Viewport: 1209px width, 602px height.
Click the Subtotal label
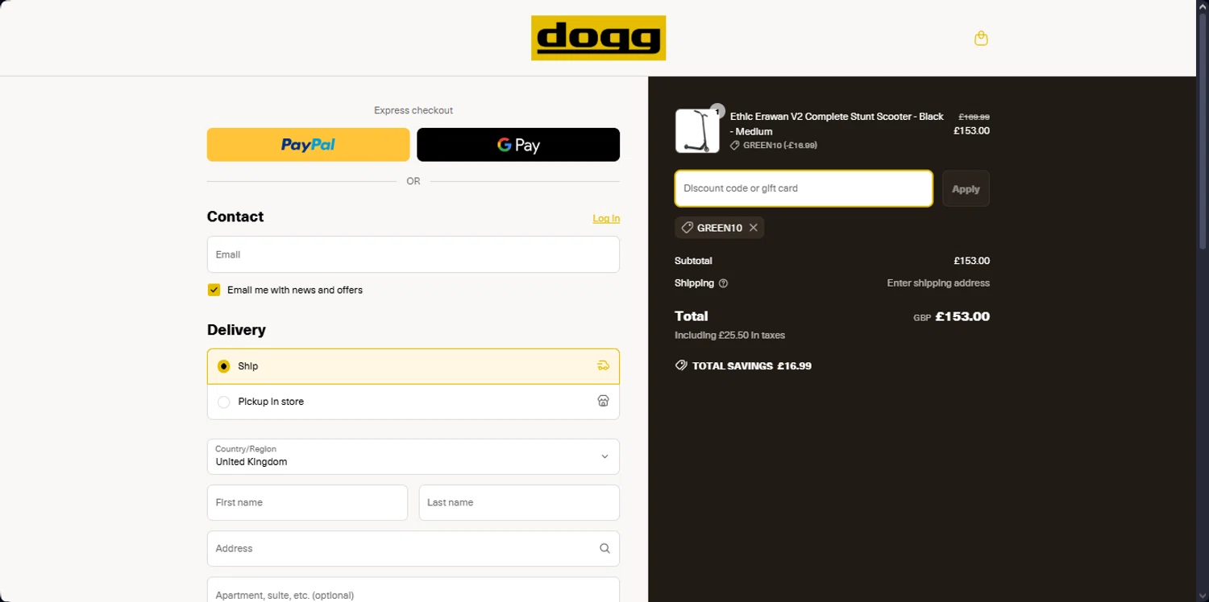(x=693, y=261)
